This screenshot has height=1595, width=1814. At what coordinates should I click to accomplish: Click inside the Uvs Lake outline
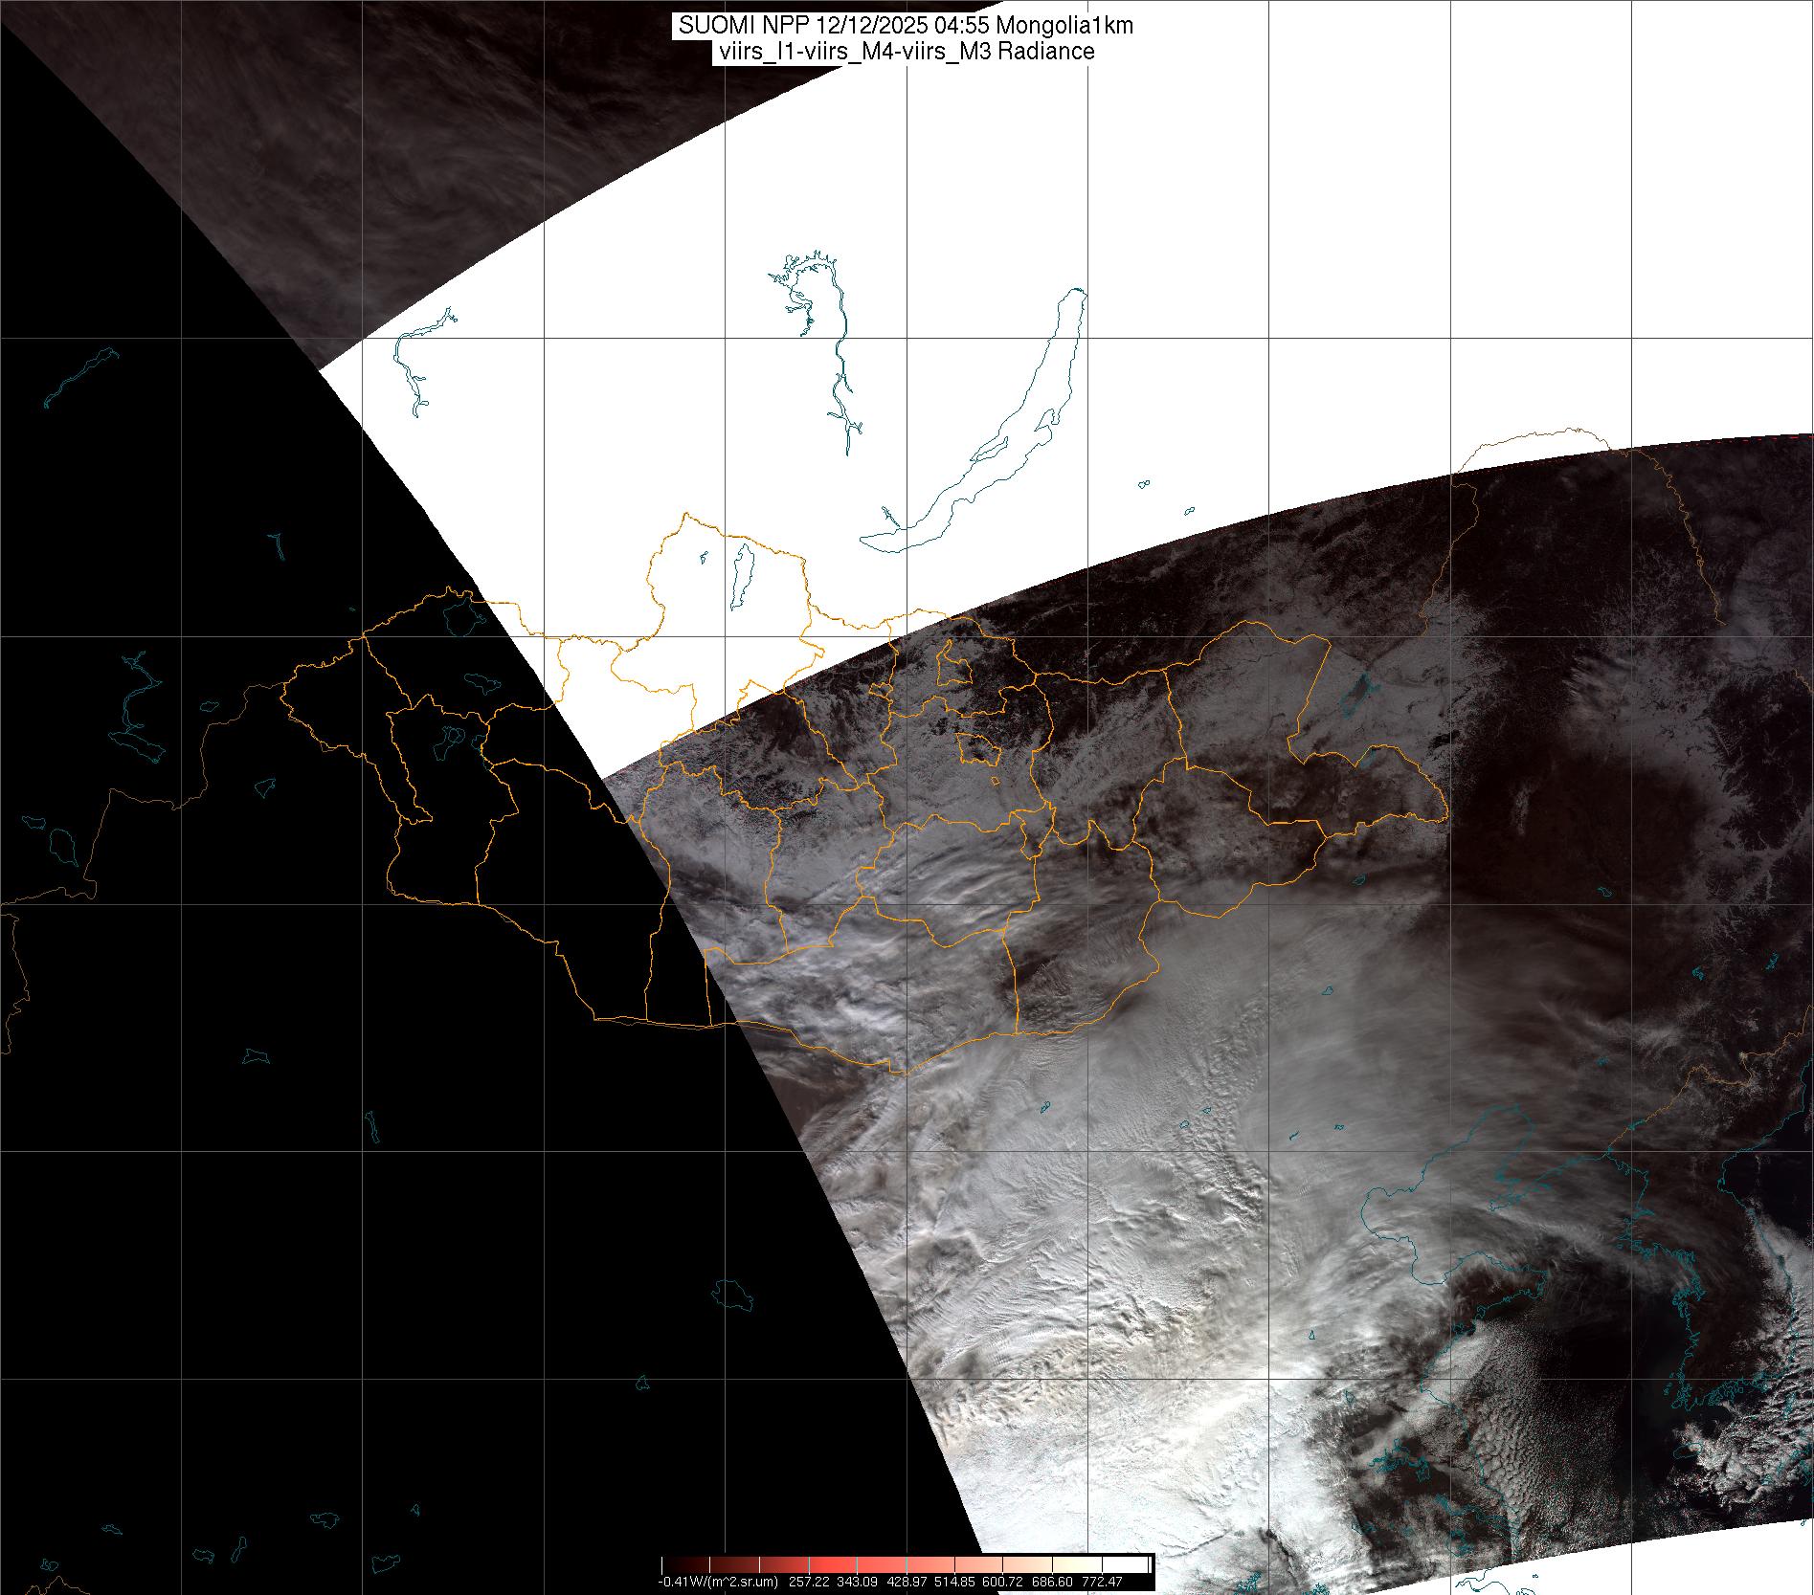[461, 617]
